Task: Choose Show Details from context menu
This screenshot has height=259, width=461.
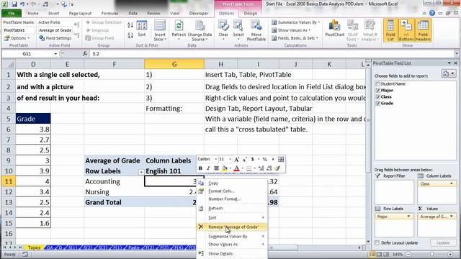Action: 232,254
